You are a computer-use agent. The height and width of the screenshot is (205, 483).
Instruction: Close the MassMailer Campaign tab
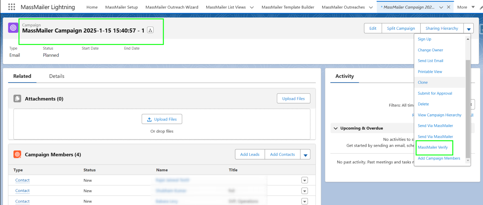coord(449,7)
